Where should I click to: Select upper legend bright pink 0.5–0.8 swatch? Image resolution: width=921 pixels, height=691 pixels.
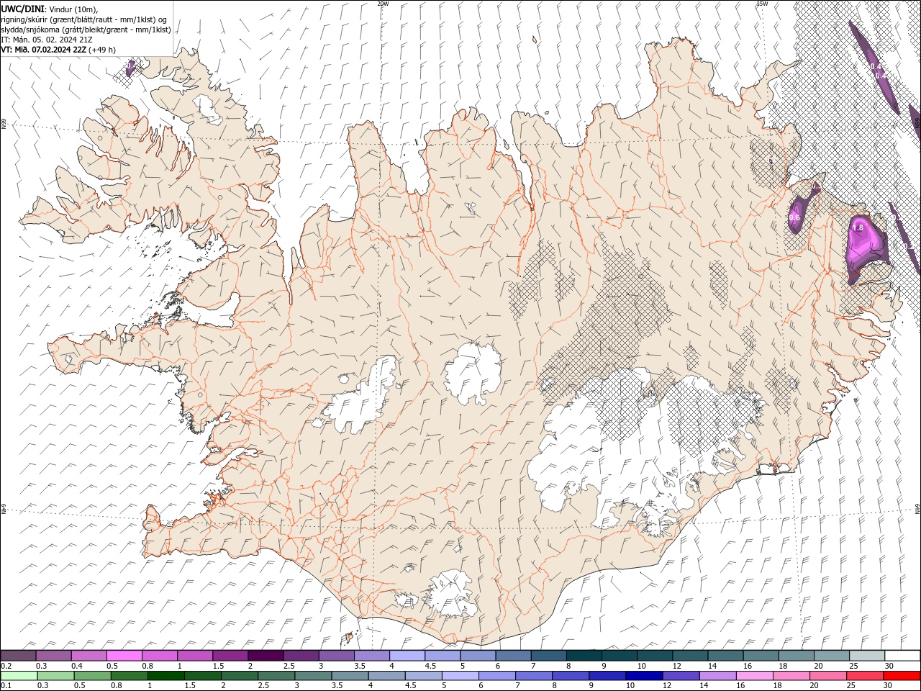point(124,656)
